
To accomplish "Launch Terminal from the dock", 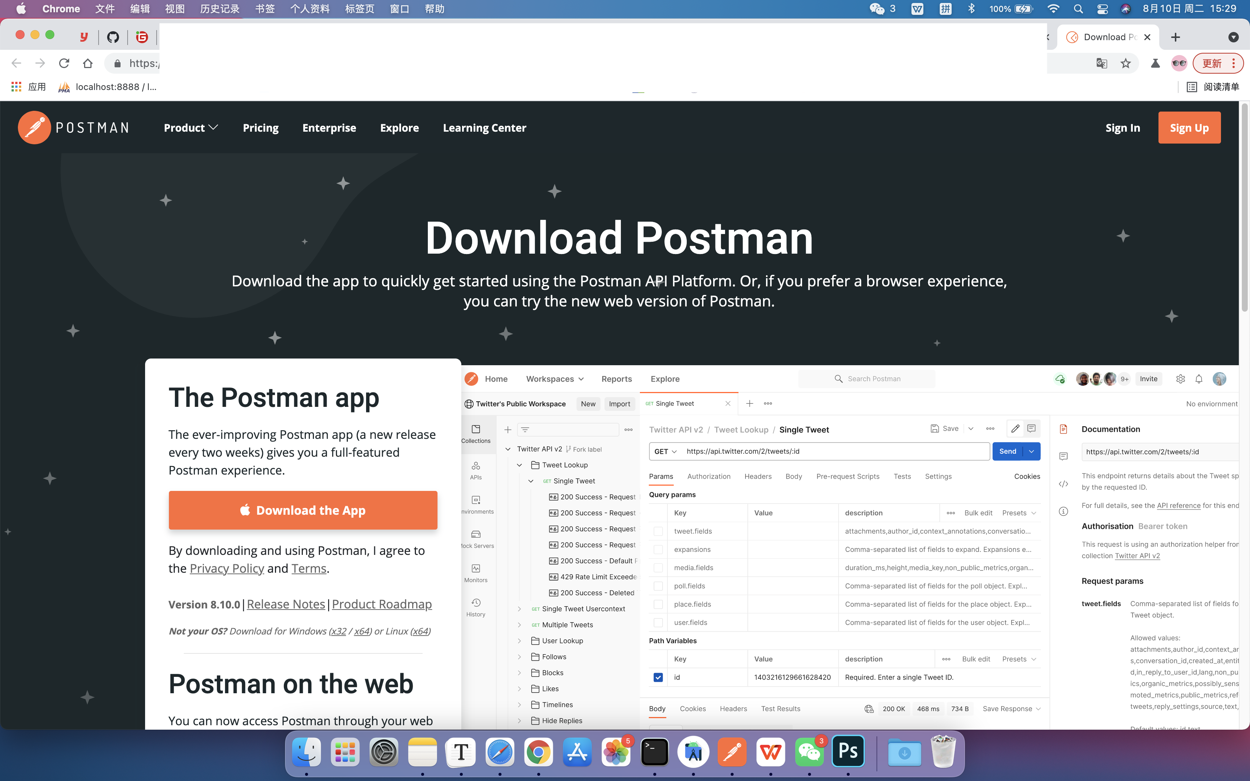I will click(x=654, y=752).
